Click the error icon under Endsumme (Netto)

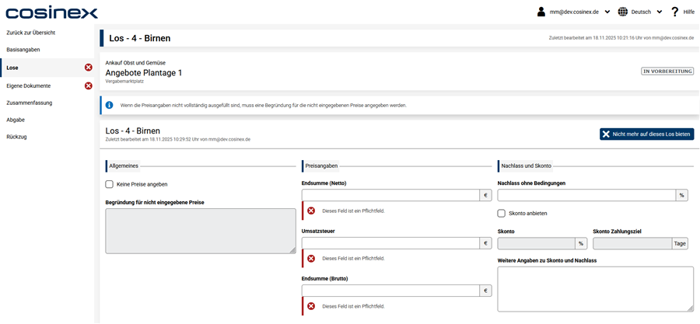click(x=311, y=211)
